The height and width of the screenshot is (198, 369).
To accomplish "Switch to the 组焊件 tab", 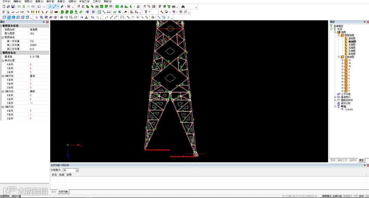I will pyautogui.click(x=353, y=160).
